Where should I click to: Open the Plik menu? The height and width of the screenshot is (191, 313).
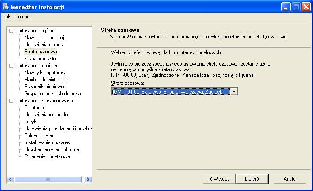7,17
